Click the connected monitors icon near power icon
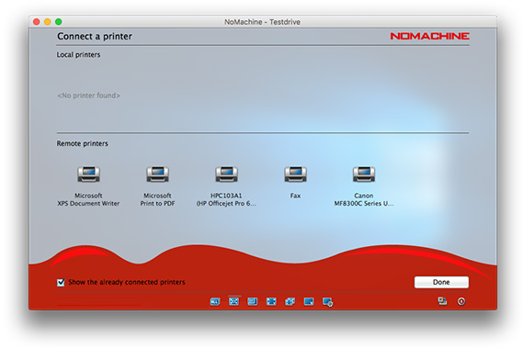 tap(442, 301)
